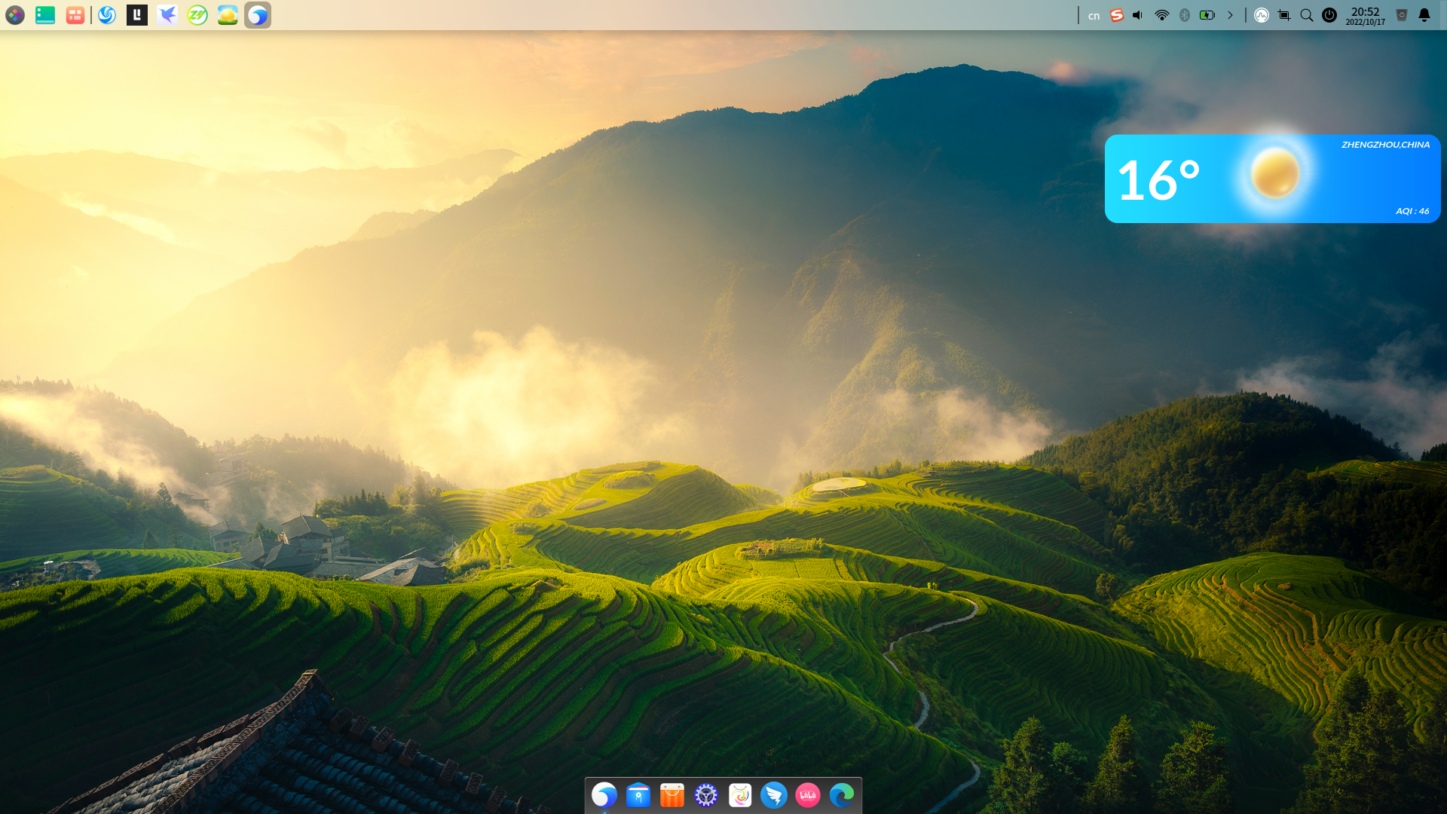1447x814 pixels.
Task: Launch Microsoft Edge from the dock
Action: coord(842,795)
